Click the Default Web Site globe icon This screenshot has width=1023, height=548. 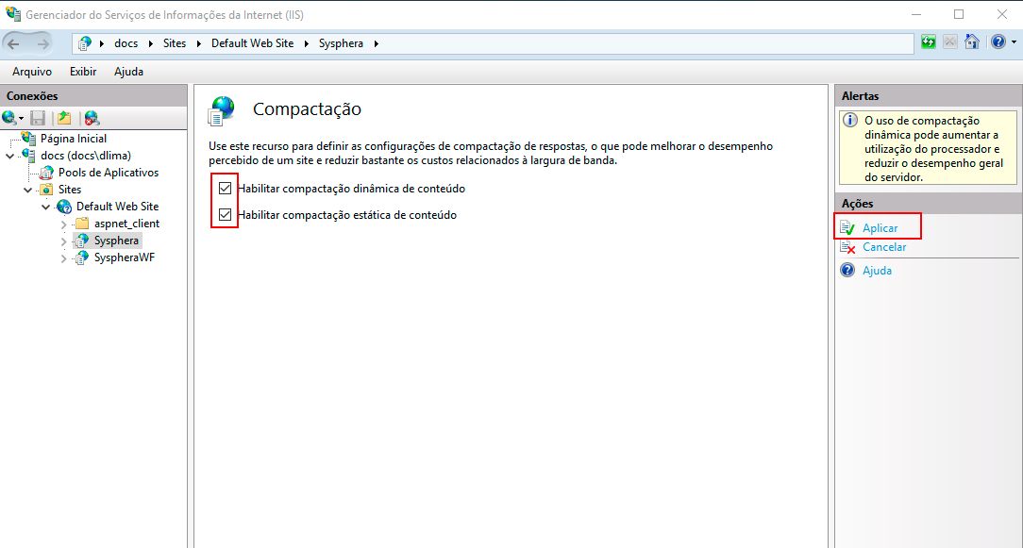[x=64, y=207]
